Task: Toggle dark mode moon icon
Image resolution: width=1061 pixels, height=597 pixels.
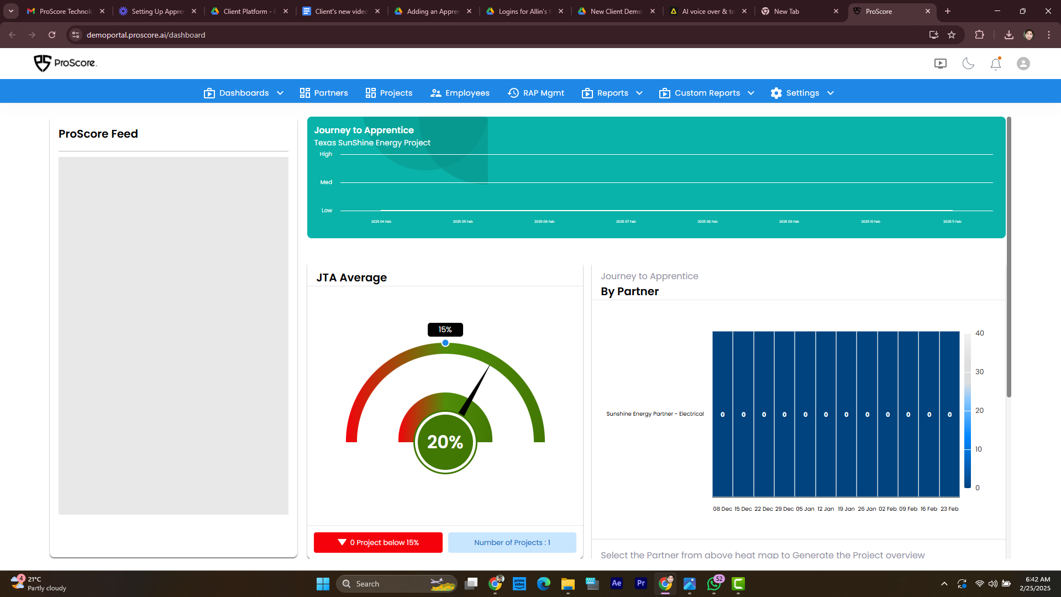Action: 968,64
